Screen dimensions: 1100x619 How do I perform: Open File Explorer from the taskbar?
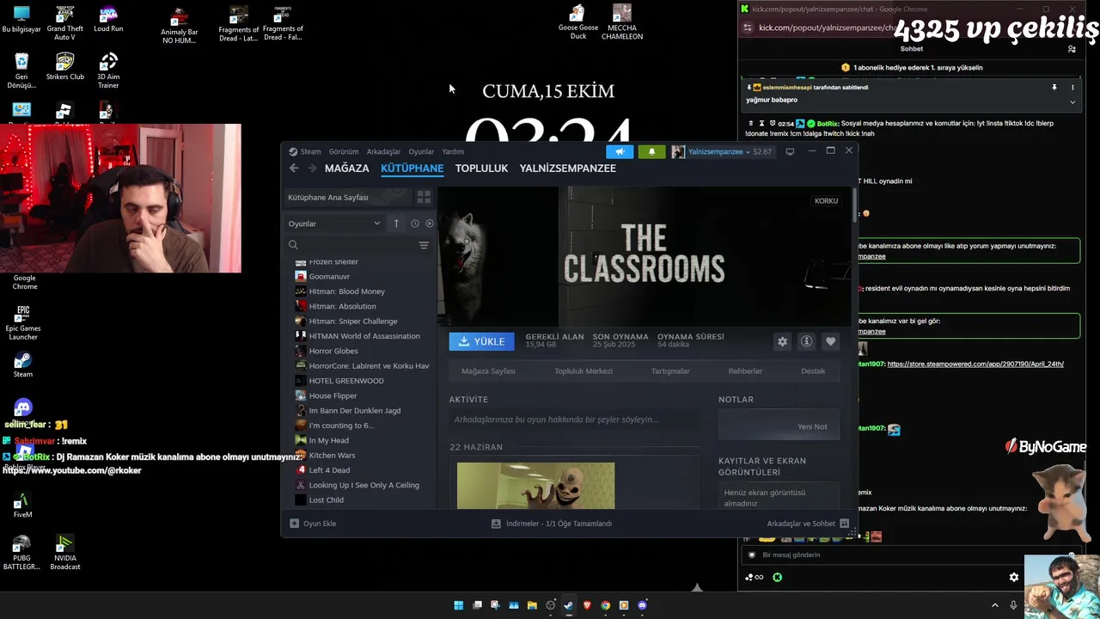point(532,605)
